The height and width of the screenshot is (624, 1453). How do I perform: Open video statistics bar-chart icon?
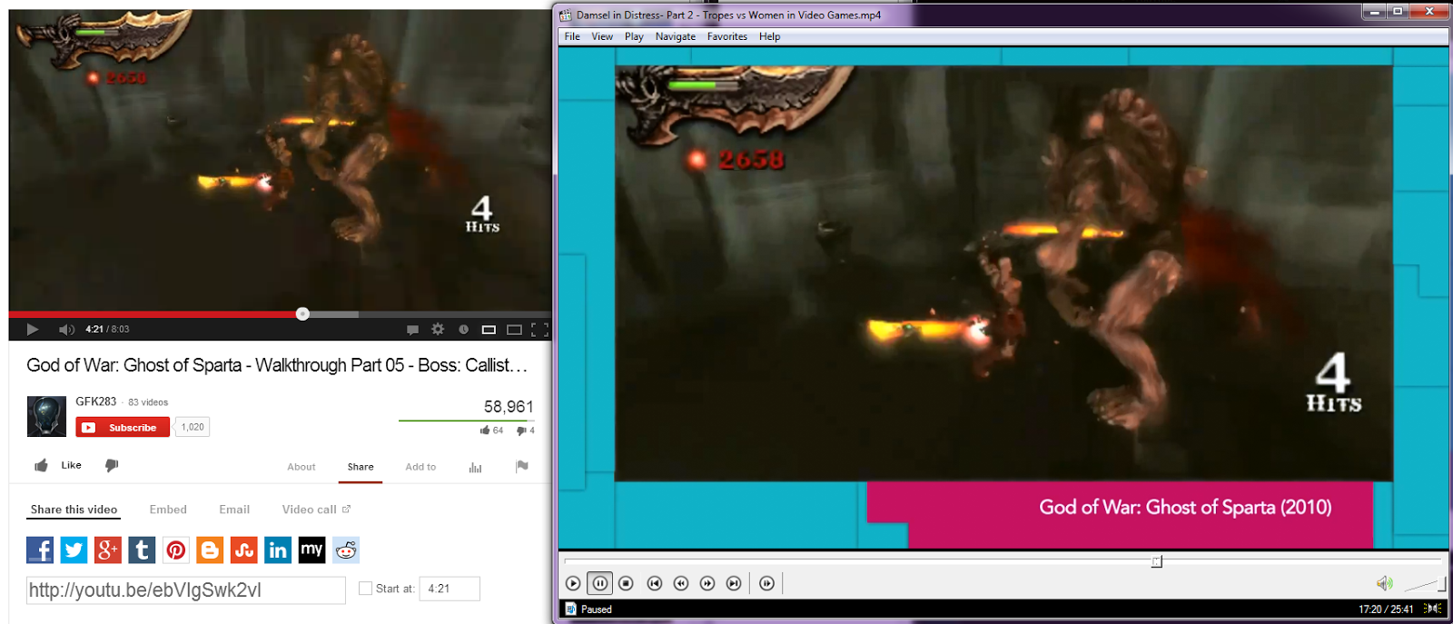click(475, 467)
